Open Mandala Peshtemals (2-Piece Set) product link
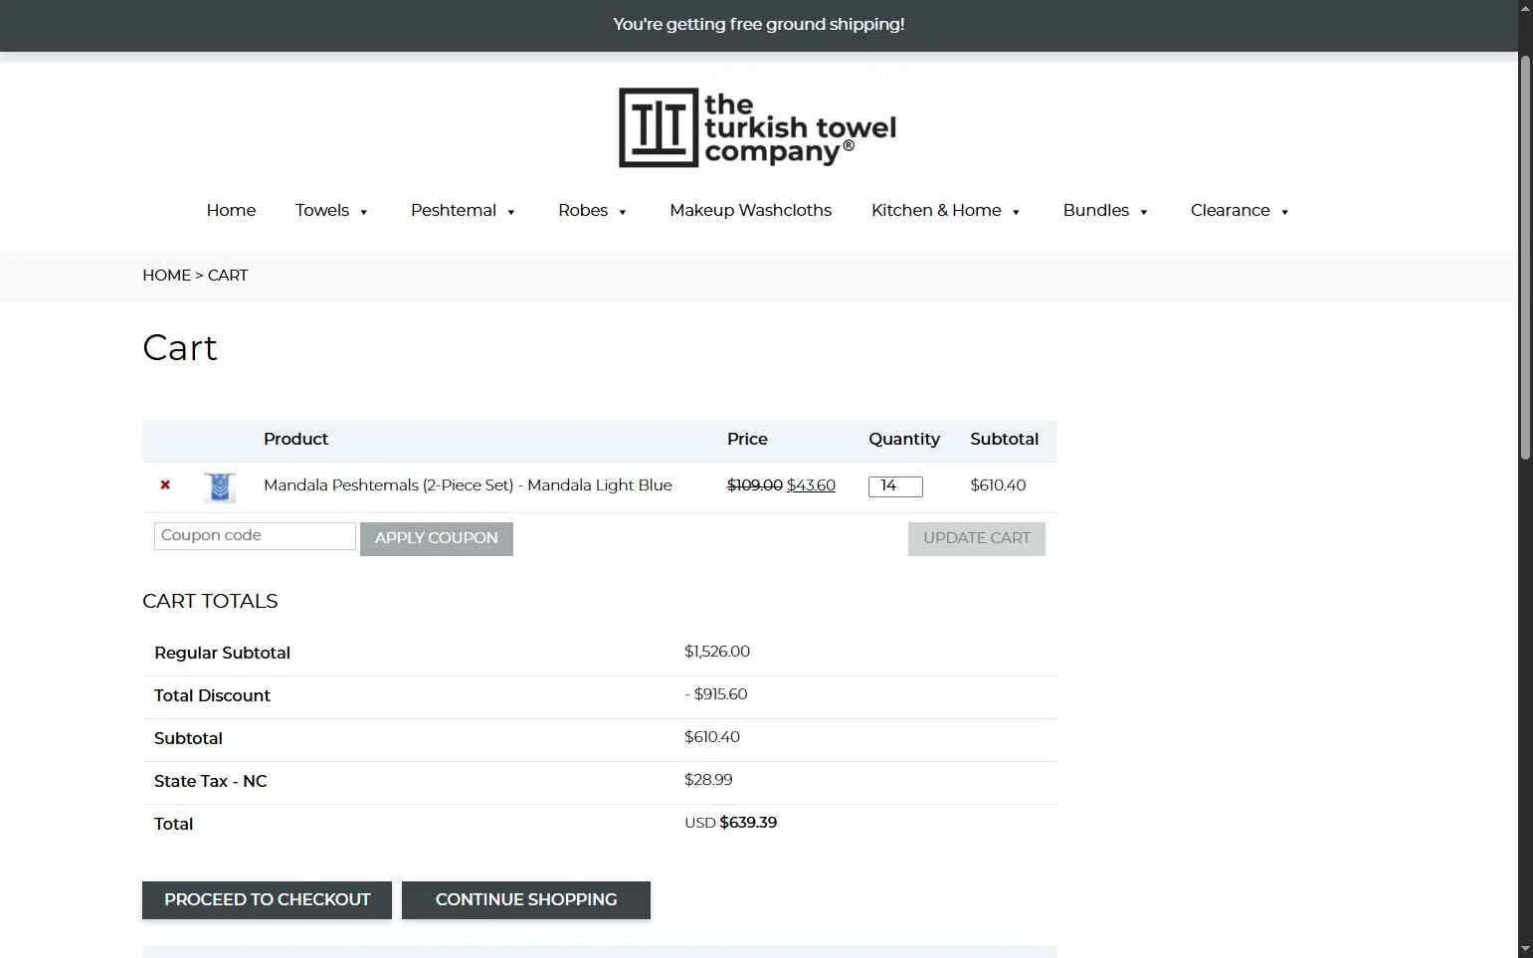1533x958 pixels. [468, 485]
